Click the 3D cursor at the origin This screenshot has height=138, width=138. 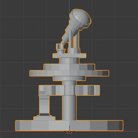click(69, 131)
